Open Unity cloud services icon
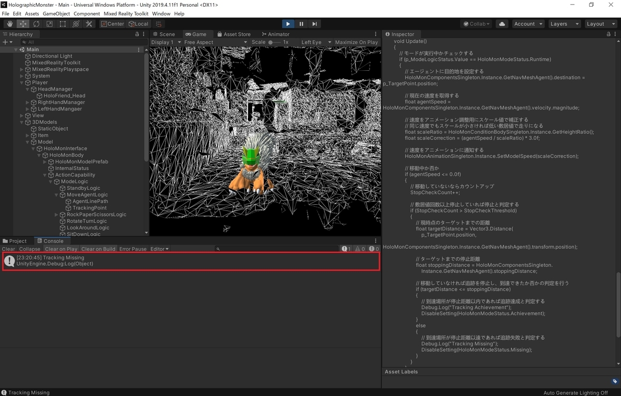 501,24
